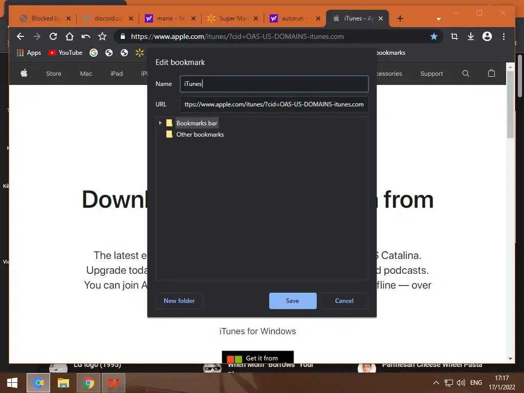Close the iTunes tab
The width and height of the screenshot is (524, 393).
tap(381, 18)
